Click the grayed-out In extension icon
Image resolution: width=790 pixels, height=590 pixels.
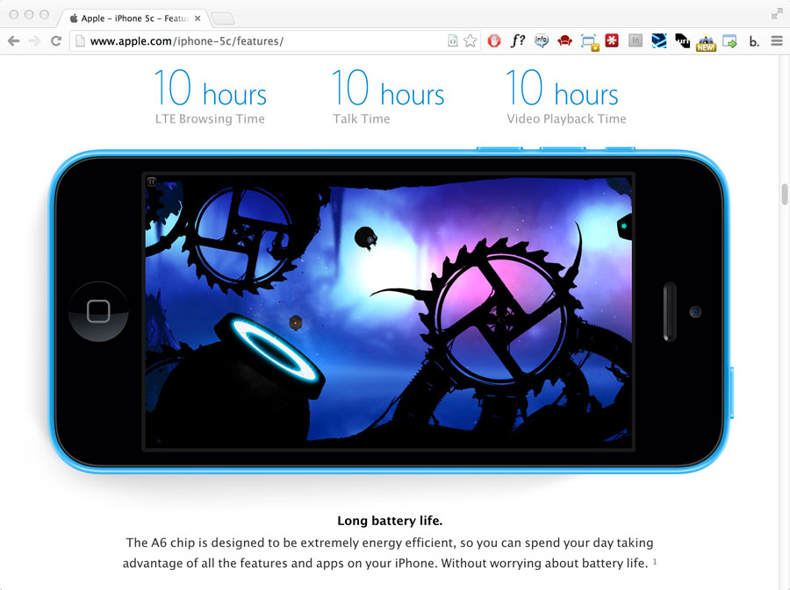[x=636, y=40]
